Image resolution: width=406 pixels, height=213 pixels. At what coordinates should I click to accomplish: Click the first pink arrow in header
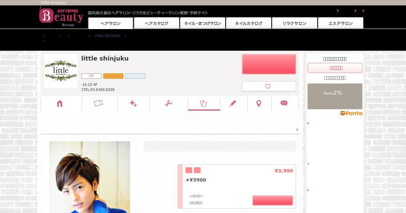[338, 11]
